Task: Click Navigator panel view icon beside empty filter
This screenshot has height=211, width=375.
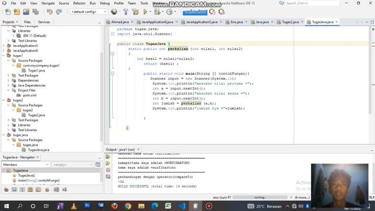Action: point(98,165)
